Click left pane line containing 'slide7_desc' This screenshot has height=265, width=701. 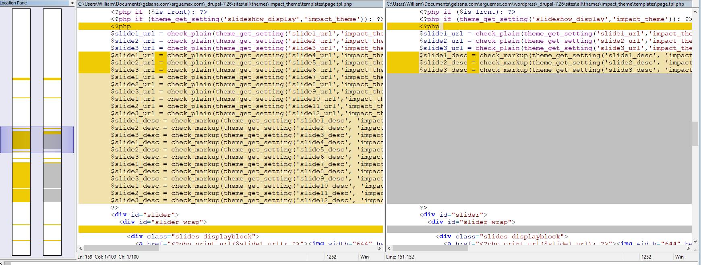coord(231,164)
